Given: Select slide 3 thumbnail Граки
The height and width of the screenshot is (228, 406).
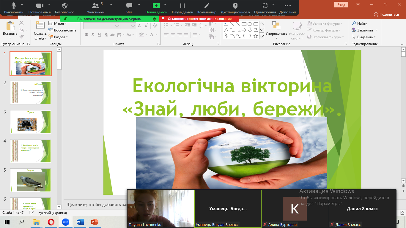Looking at the screenshot, I should point(31,122).
